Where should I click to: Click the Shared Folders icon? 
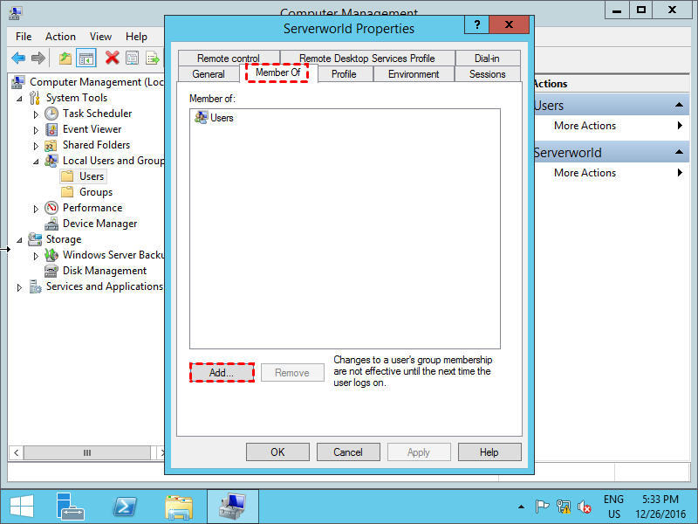pyautogui.click(x=51, y=145)
